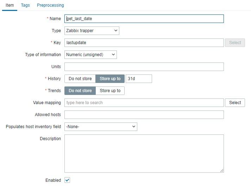251x186 pixels.
Task: Open Populates host inventory field dropdown
Action: tap(101, 127)
